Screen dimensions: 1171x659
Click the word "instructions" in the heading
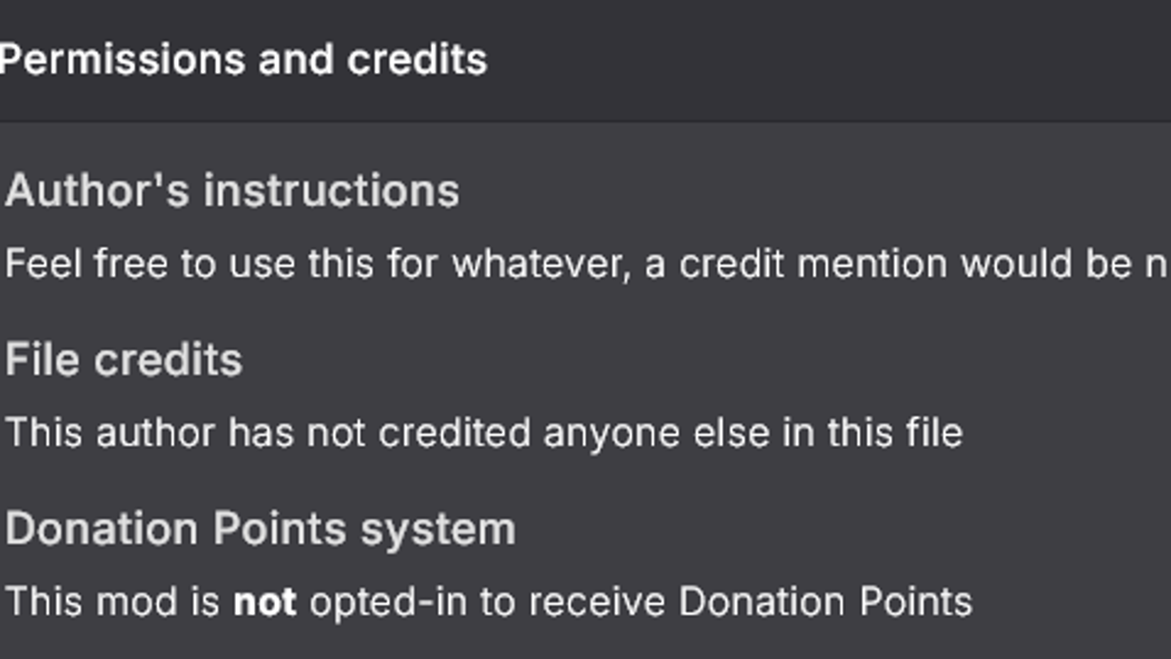pyautogui.click(x=331, y=191)
